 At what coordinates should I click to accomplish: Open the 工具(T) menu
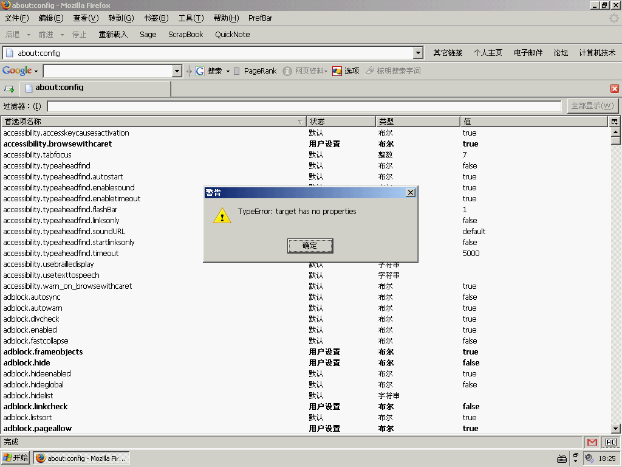coord(191,18)
